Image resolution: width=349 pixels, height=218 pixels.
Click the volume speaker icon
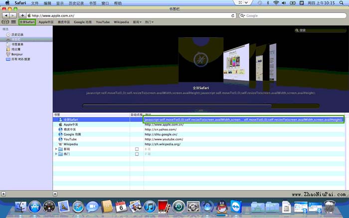[x=284, y=3]
